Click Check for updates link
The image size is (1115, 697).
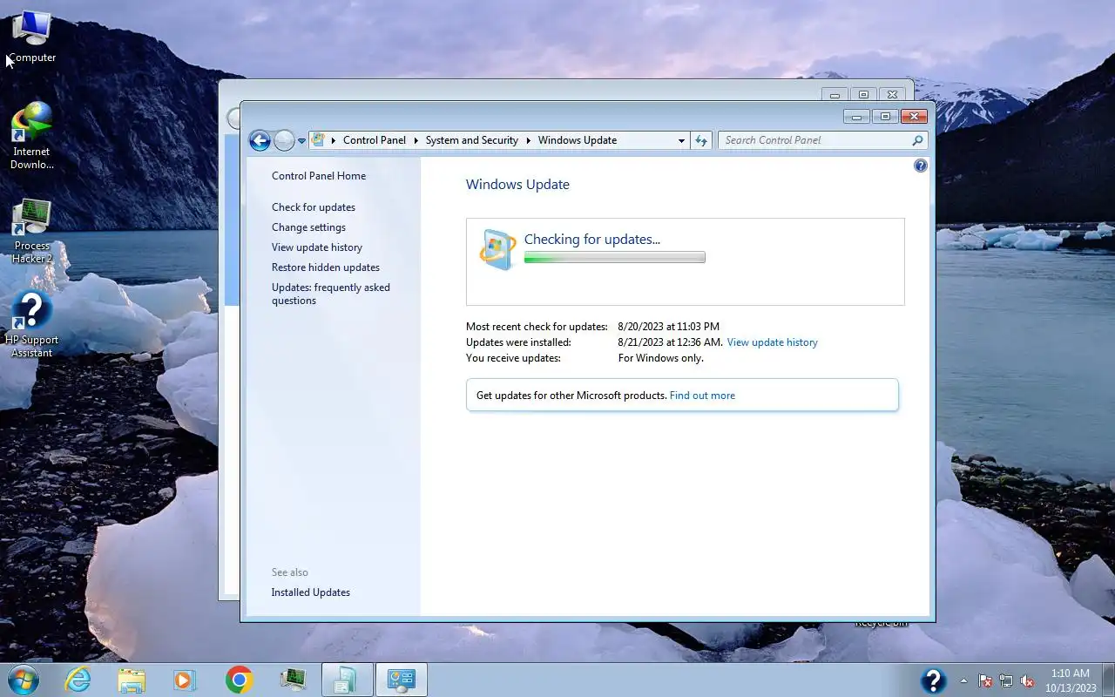pos(314,207)
